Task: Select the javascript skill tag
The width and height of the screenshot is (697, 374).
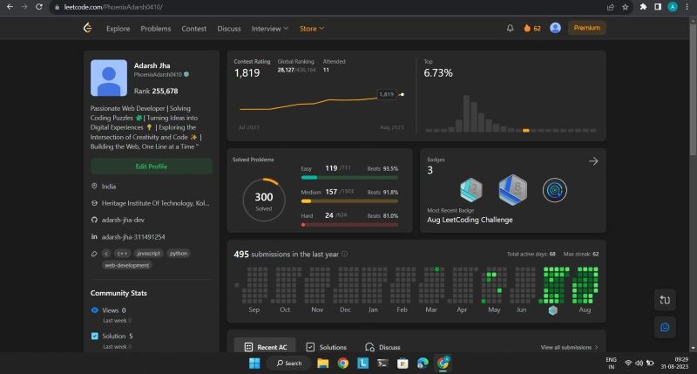Action: [148, 253]
